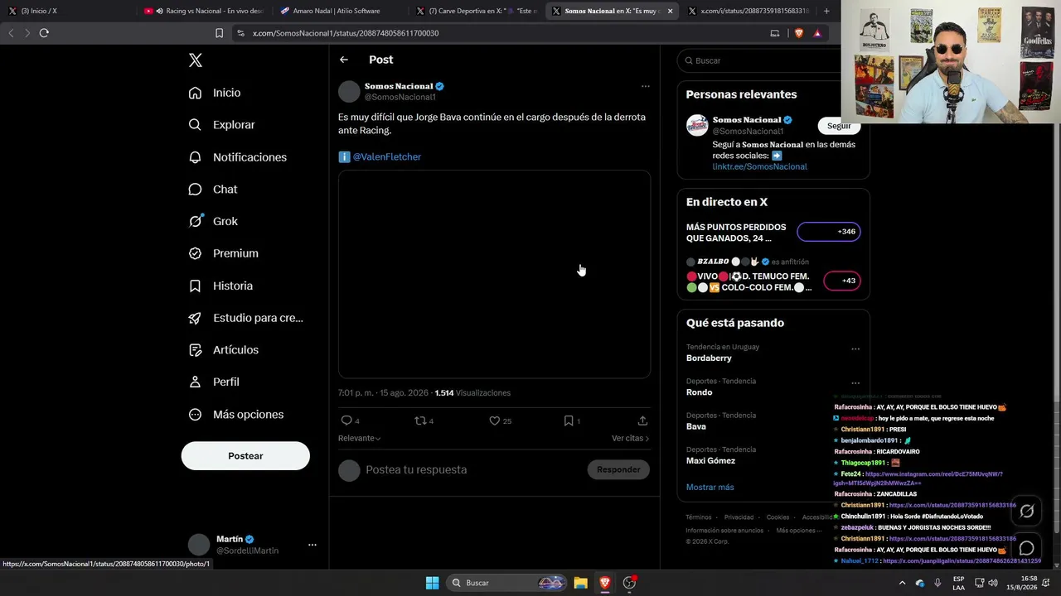This screenshot has height=596, width=1061.
Task: Open the options dots for the Bordaberry trend
Action: [x=855, y=348]
